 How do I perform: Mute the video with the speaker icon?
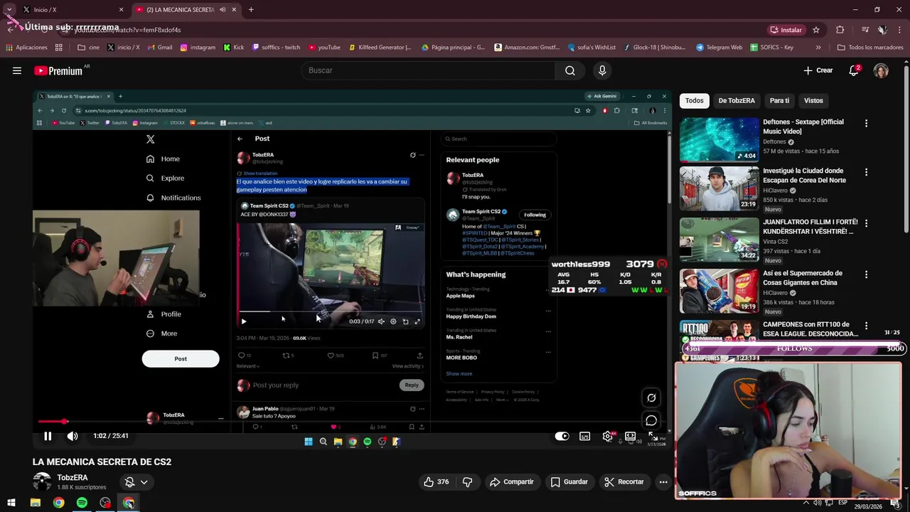coord(73,436)
